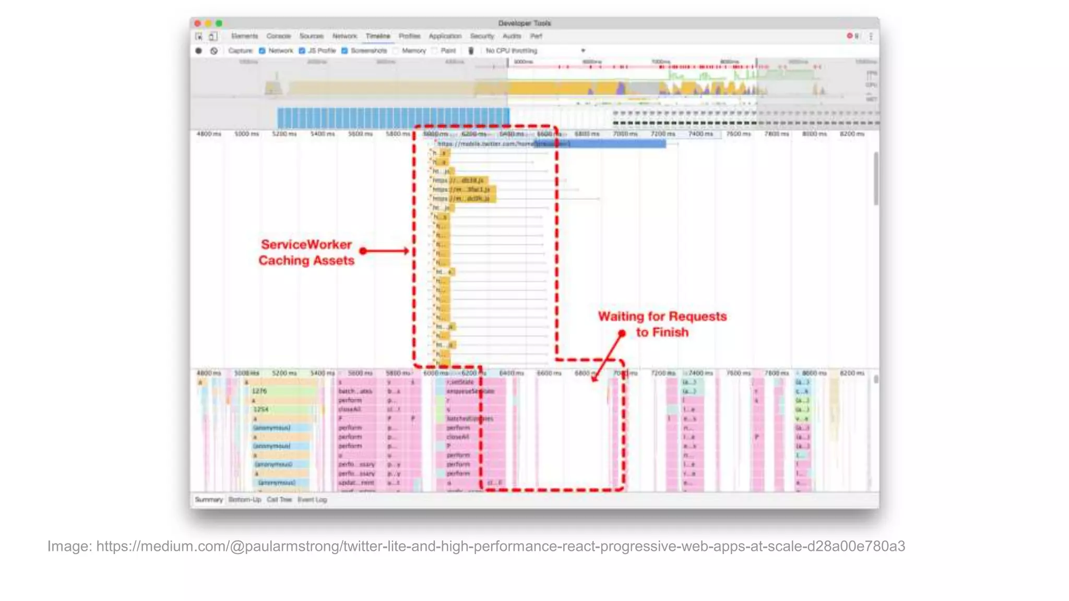The height and width of the screenshot is (601, 1069).
Task: Enable the Memory capture checkbox
Action: point(396,51)
